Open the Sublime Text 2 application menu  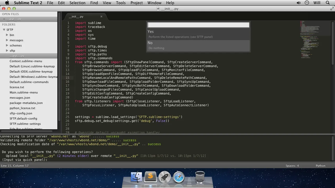coord(28,3)
